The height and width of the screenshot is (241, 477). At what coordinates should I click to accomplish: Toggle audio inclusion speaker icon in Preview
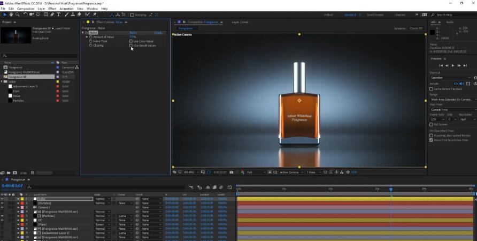pos(461,84)
